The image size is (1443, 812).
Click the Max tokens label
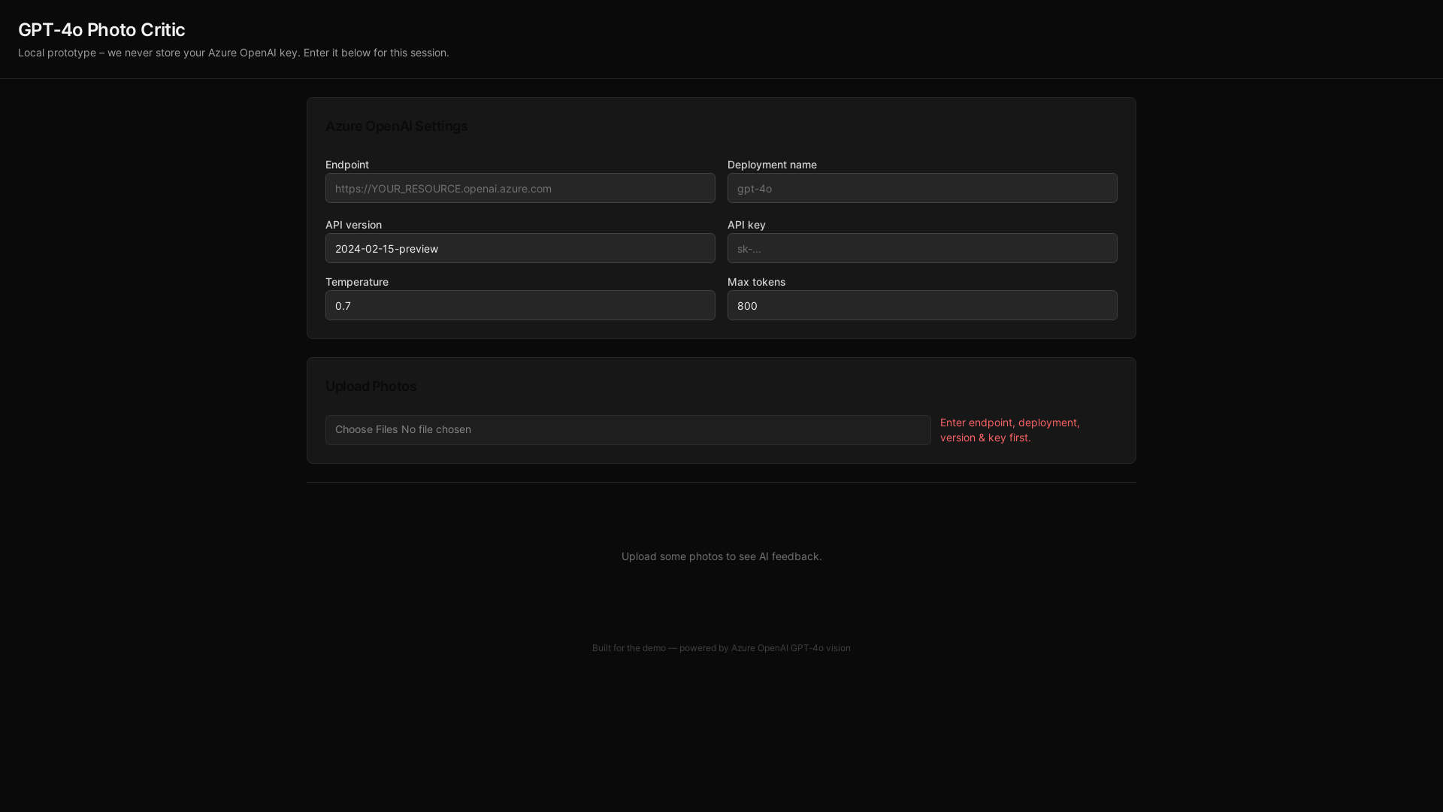[x=756, y=282]
